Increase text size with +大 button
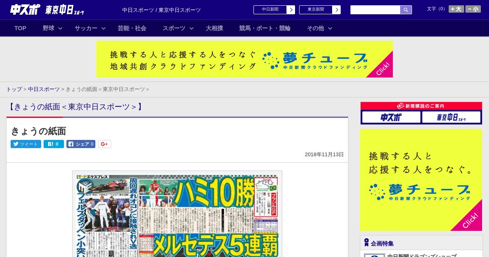Viewport: 489px width, 257px height. (456, 9)
